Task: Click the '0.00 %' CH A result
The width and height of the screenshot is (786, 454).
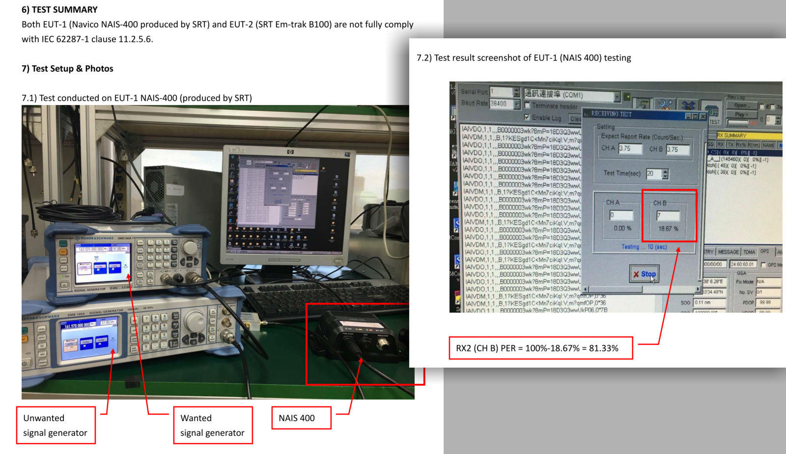Action: point(622,228)
